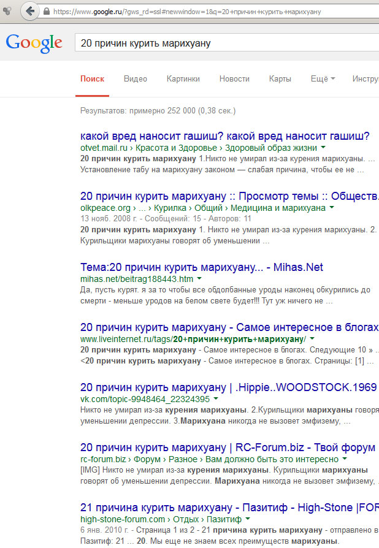The width and height of the screenshot is (379, 548).
Task: Click snippet starting 'Да, пусть курят'
Action: coord(225,295)
